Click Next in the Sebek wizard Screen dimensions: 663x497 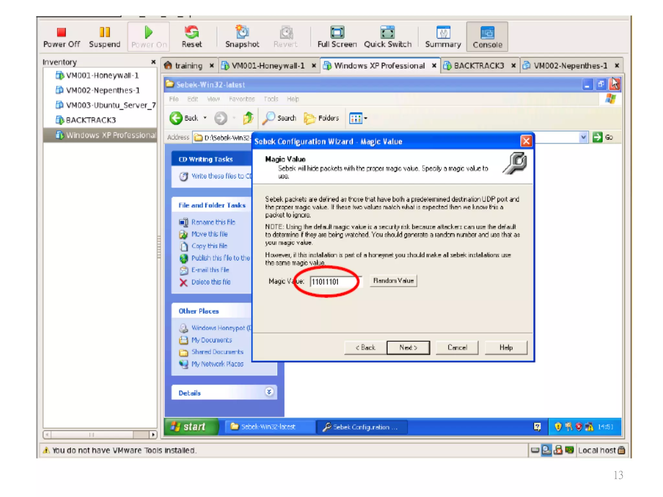coord(408,348)
